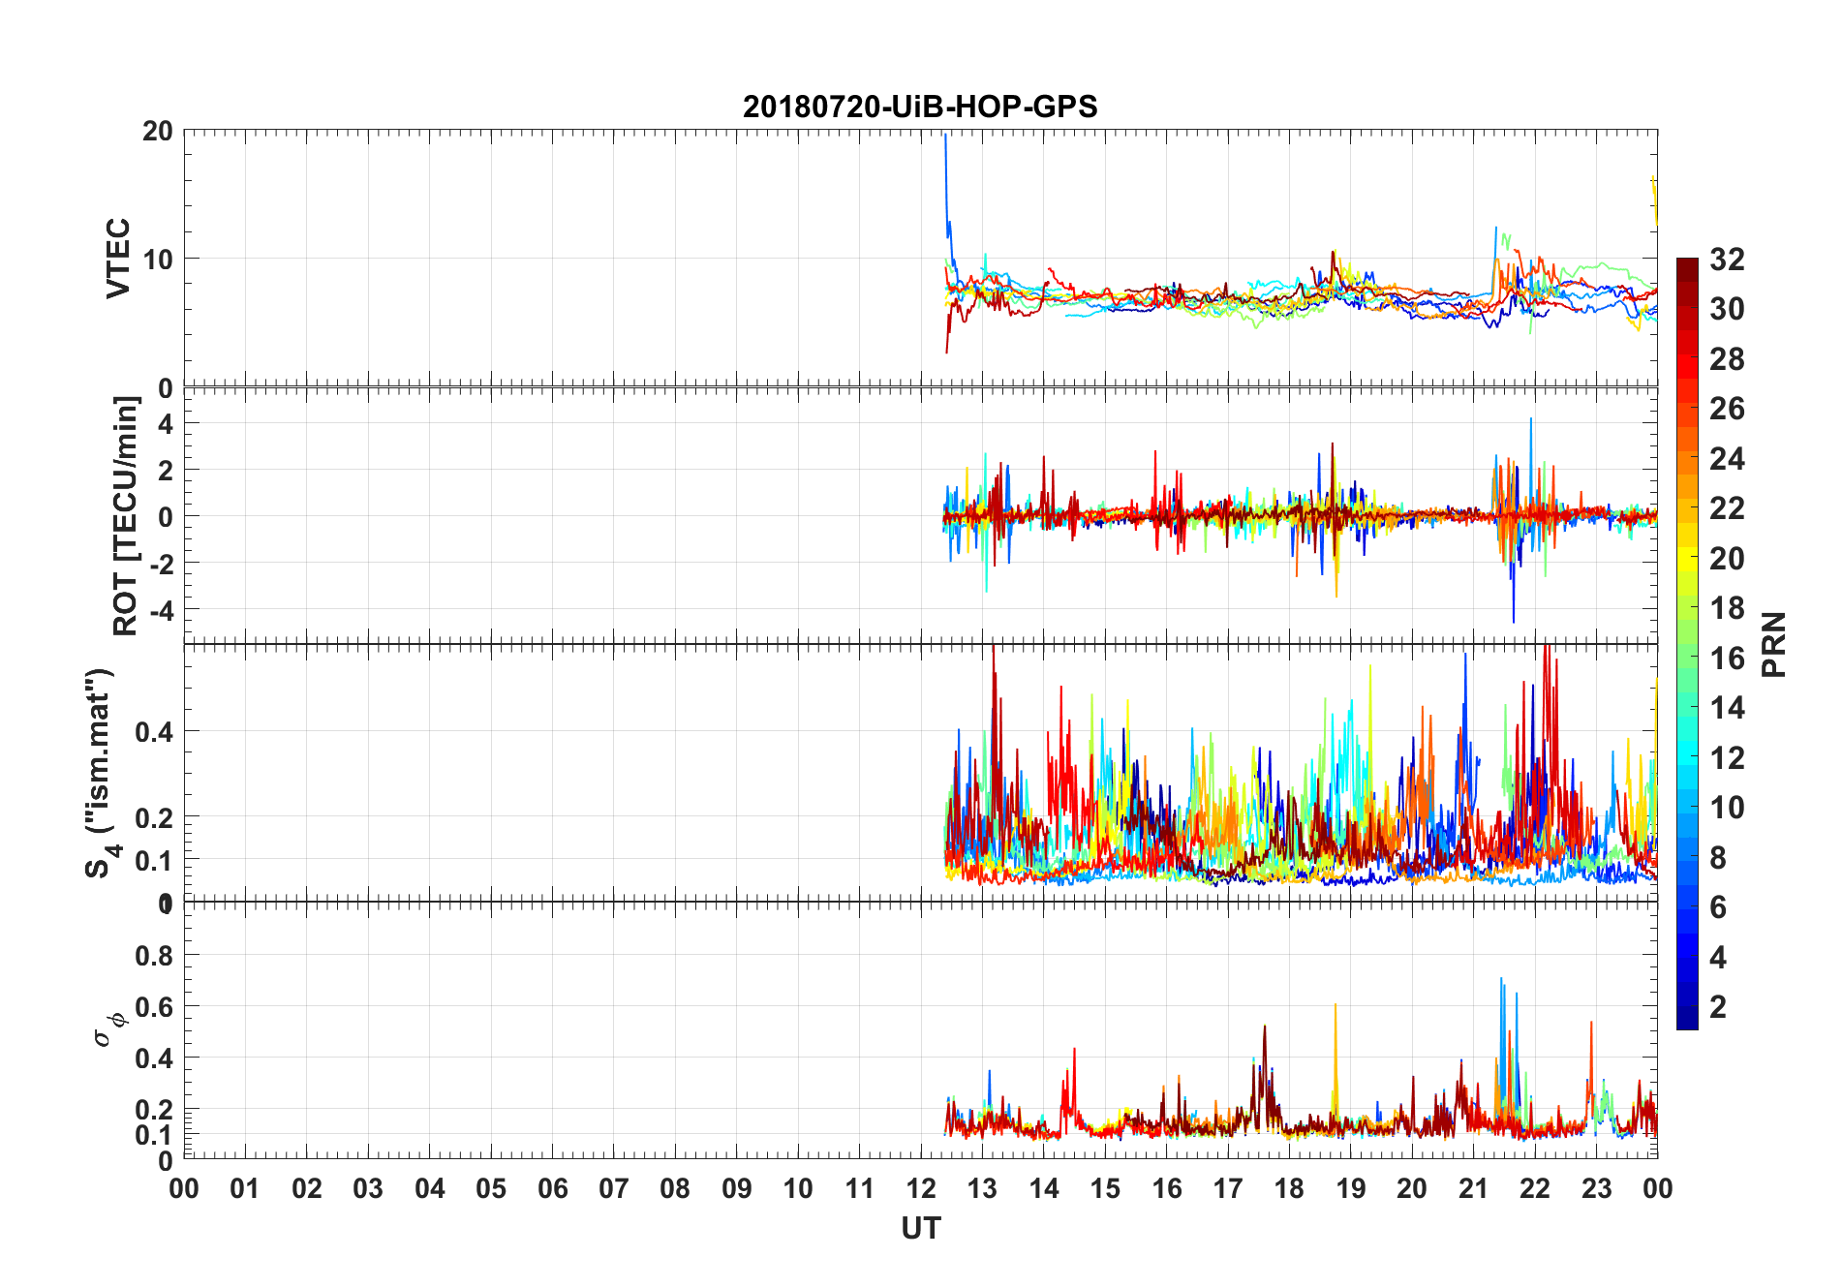Select the UT x-axis label
The height and width of the screenshot is (1288, 1842).
click(920, 1228)
